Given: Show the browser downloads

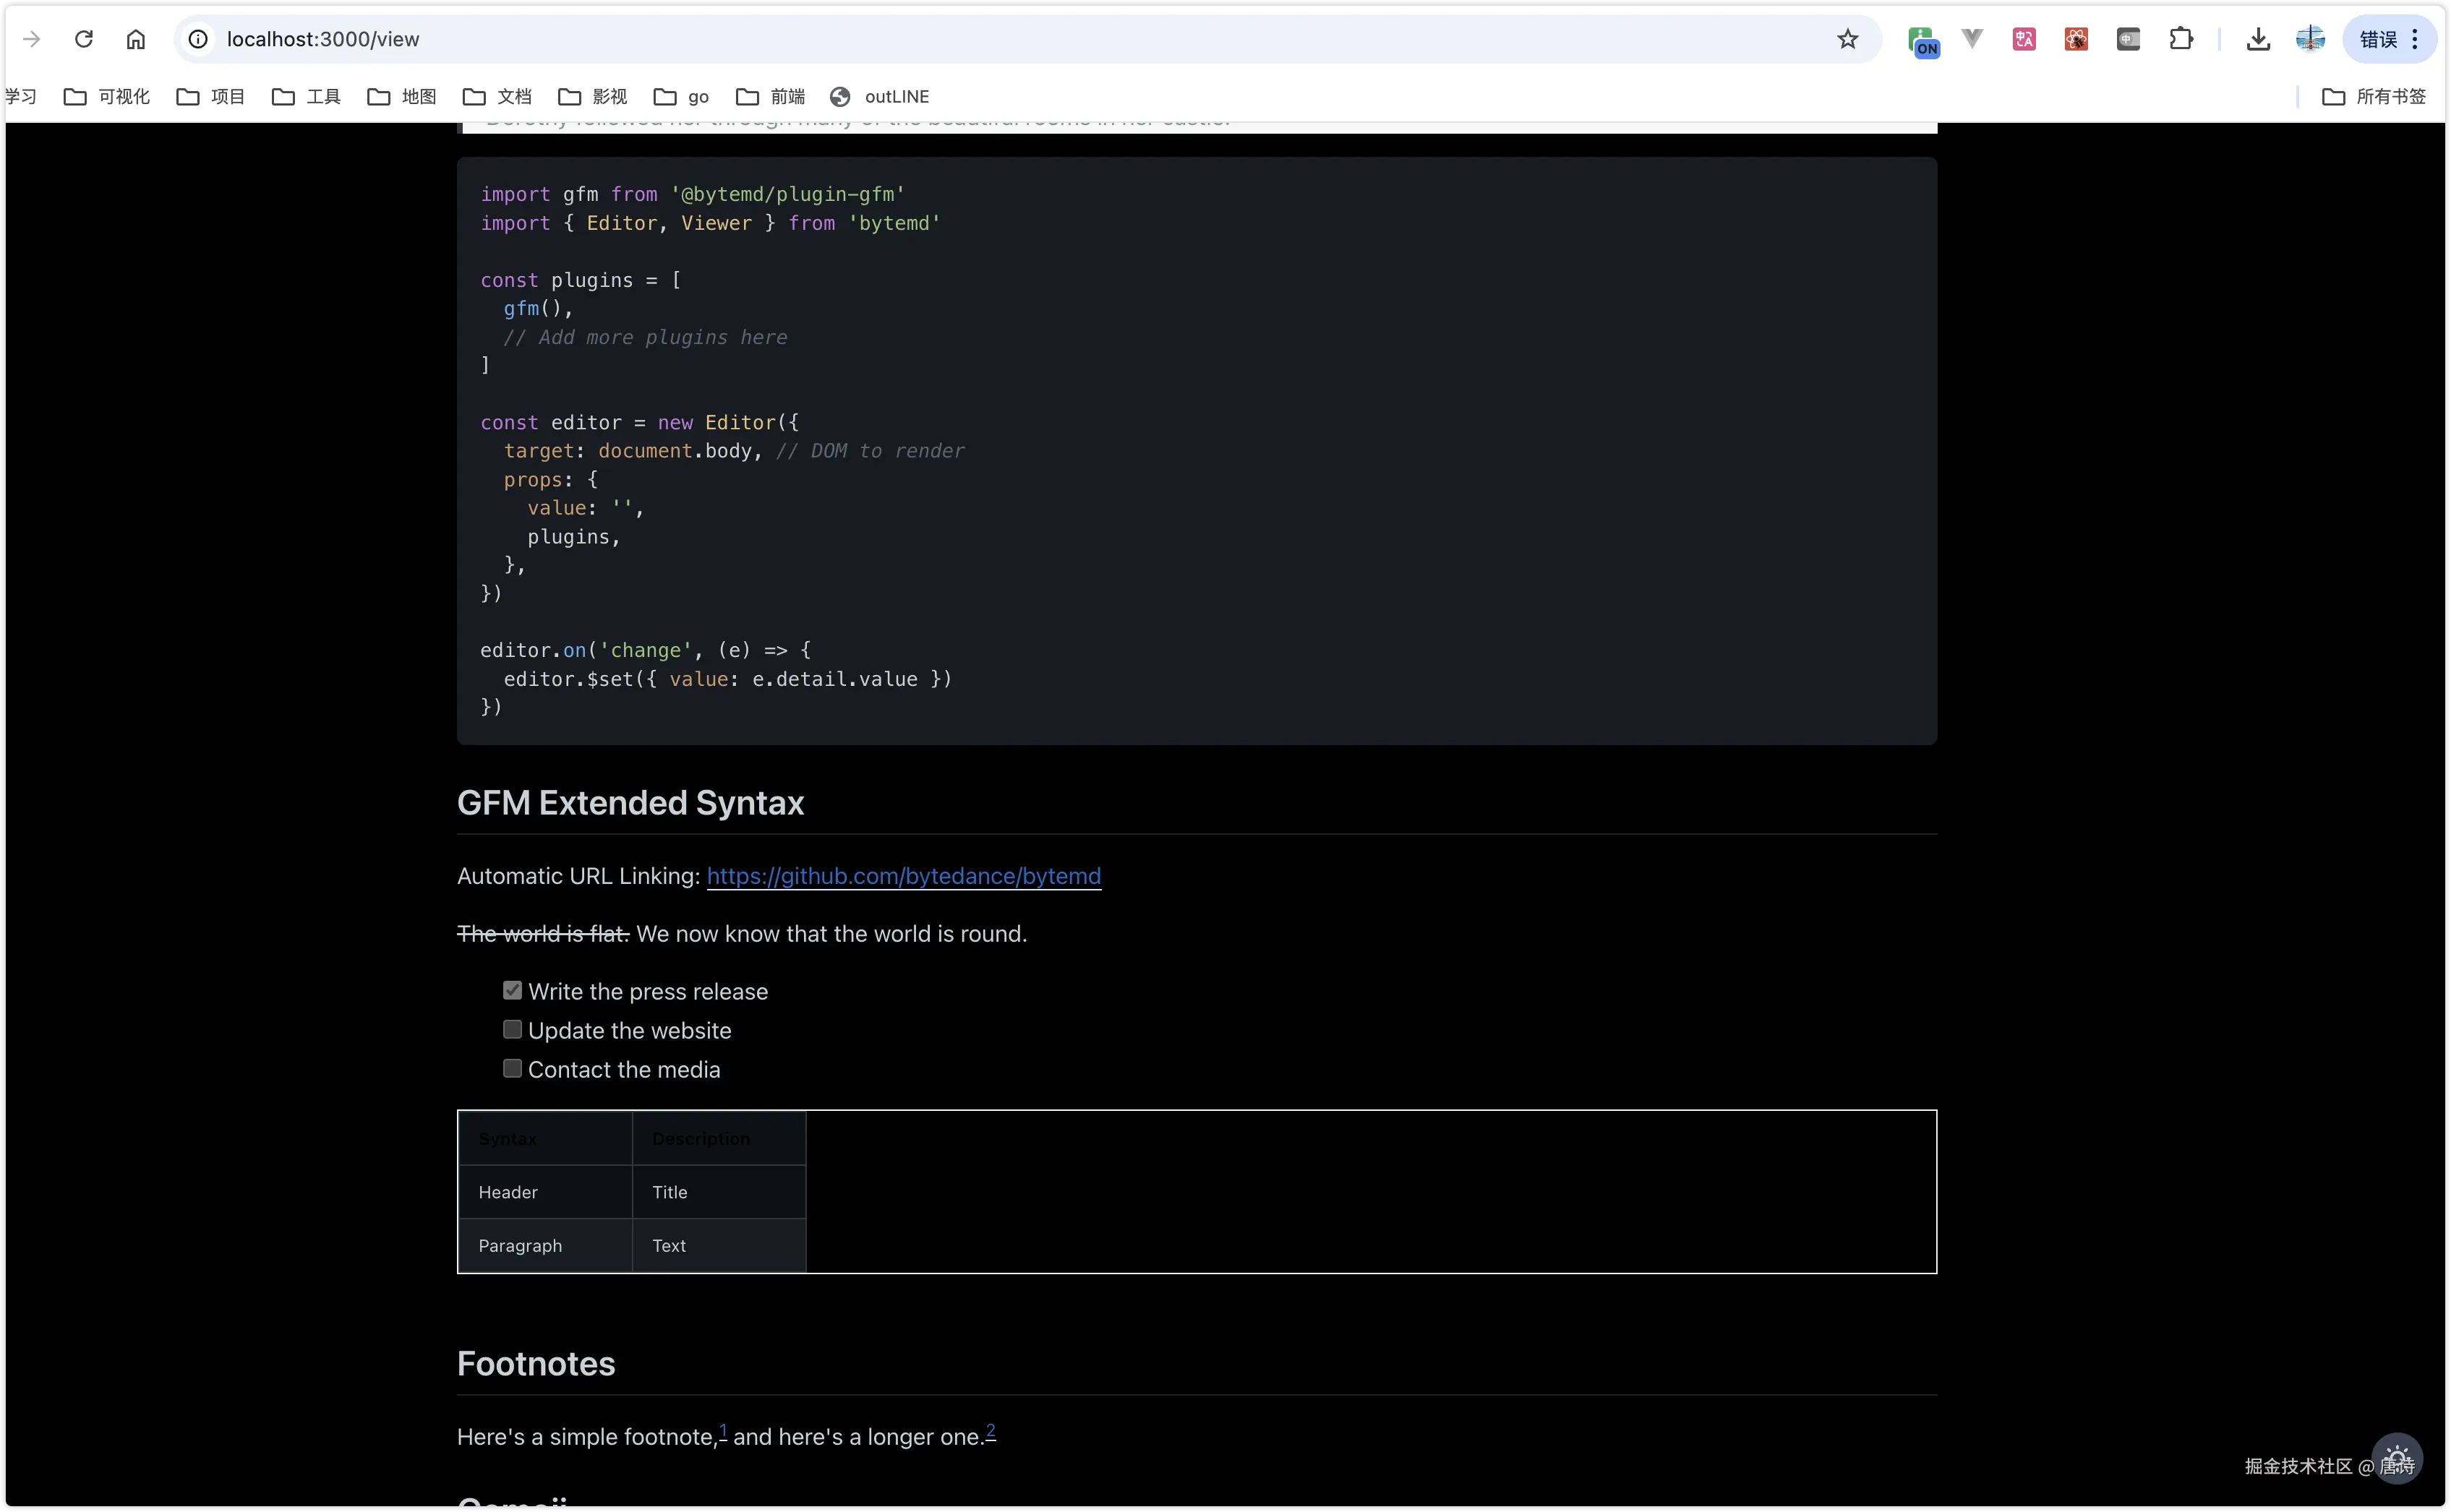Looking at the screenshot, I should point(2258,39).
